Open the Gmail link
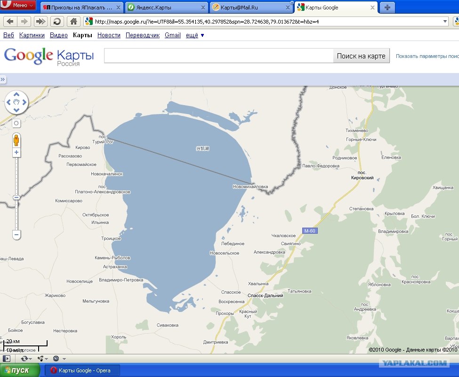 click(173, 35)
